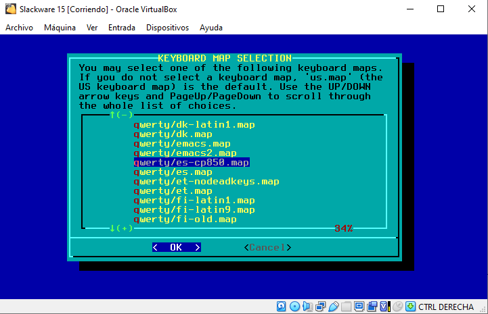Close the Slackware 15 VirtualBox window
Viewport: 488px width, 314px height.
pos(472,9)
